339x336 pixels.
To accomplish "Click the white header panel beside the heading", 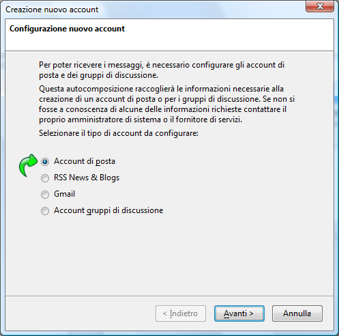I will (x=227, y=35).
